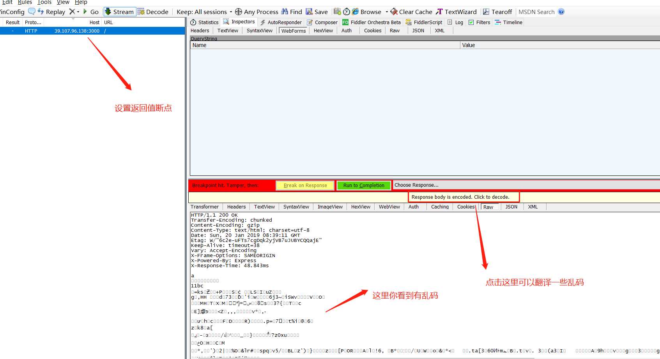Open the Remove sessions dropdown arrow

[x=78, y=12]
